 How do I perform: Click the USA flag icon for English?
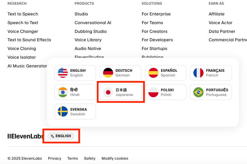tap(63, 73)
